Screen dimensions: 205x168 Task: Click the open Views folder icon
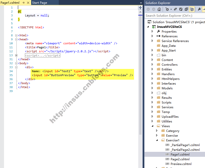pyautogui.click(x=158, y=126)
